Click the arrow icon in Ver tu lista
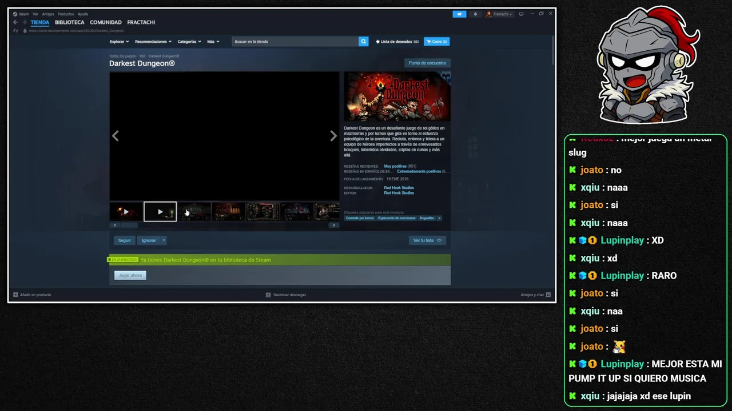 (439, 240)
